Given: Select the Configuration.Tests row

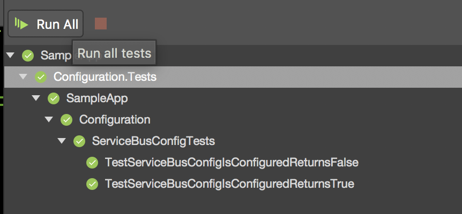Looking at the screenshot, I should pyautogui.click(x=105, y=77).
